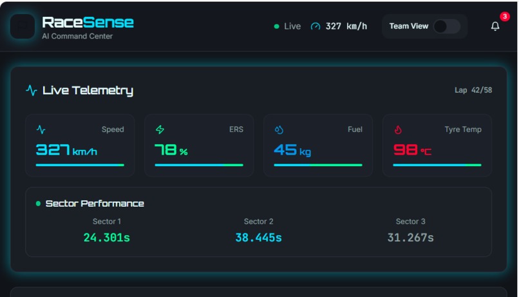The image size is (519, 297).
Task: Click the green Live status dot
Action: 276,26
